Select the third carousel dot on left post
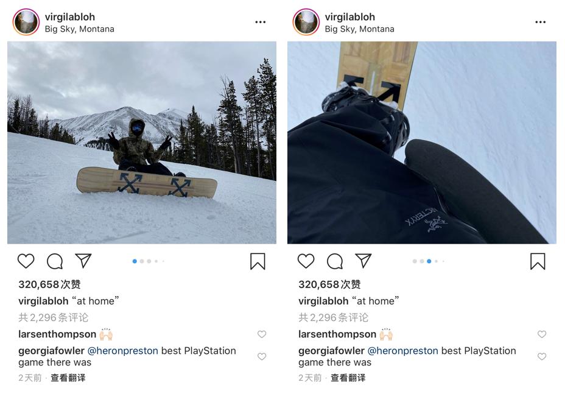The width and height of the screenshot is (565, 396). click(149, 261)
